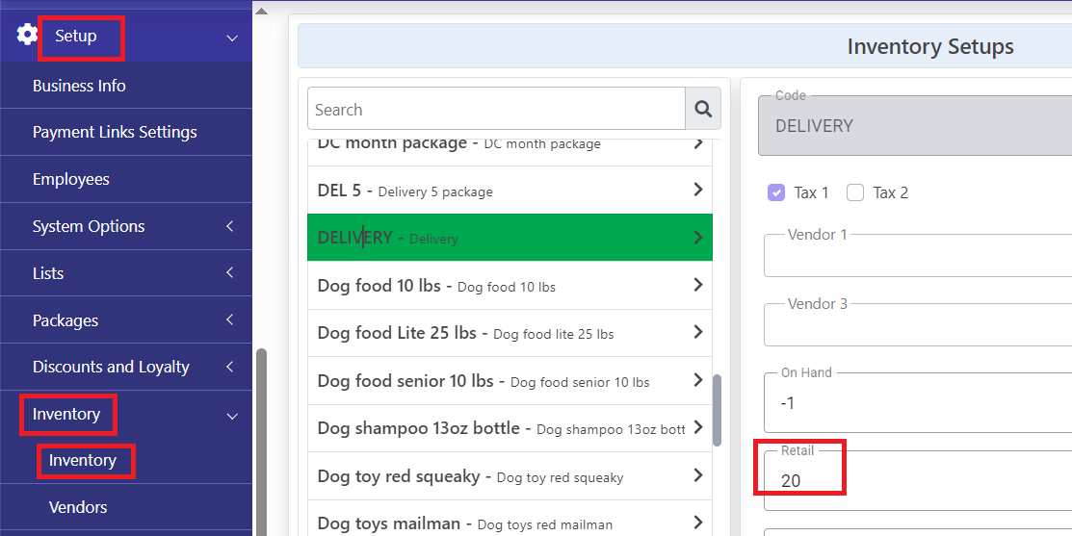The height and width of the screenshot is (536, 1072).
Task: Uncheck the Tax 1 checkbox
Action: [x=776, y=192]
